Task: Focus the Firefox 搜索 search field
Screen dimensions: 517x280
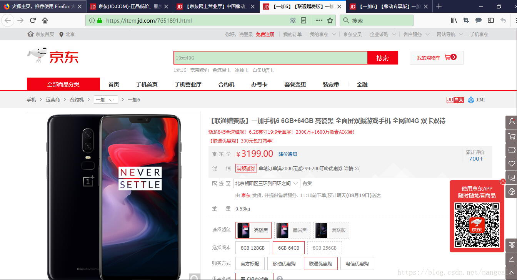Action: (377, 20)
